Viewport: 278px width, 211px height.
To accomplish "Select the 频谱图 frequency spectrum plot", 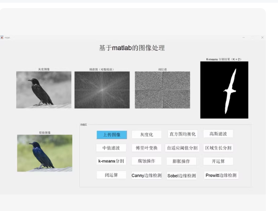I will click(x=102, y=90).
